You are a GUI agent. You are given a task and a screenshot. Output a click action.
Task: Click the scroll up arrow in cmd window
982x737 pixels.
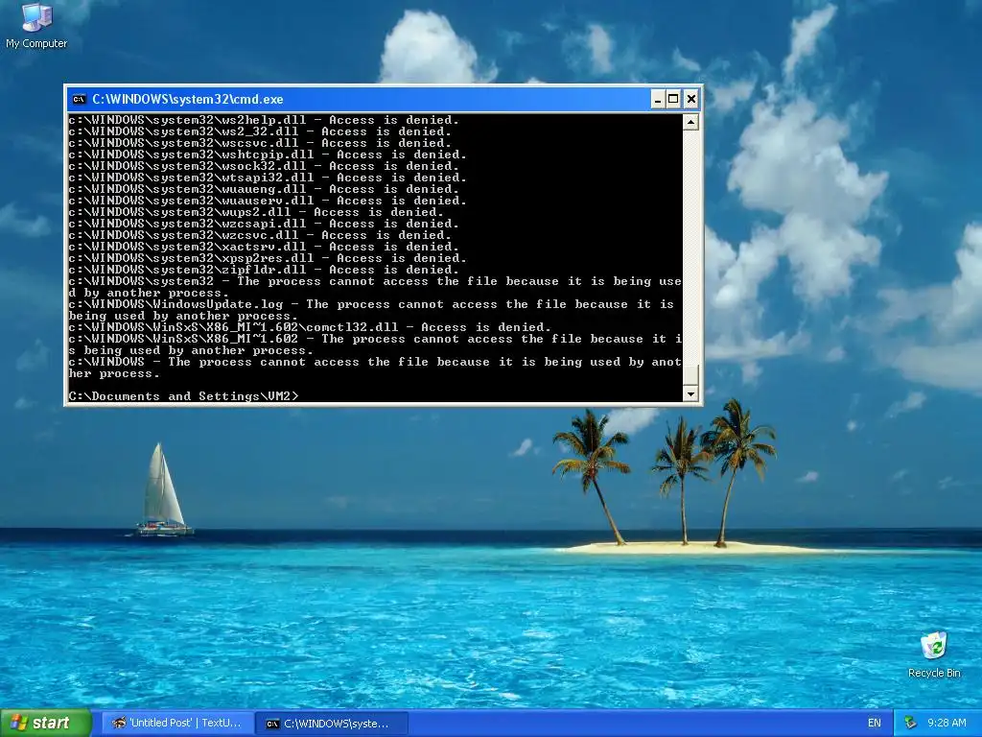[x=690, y=122]
